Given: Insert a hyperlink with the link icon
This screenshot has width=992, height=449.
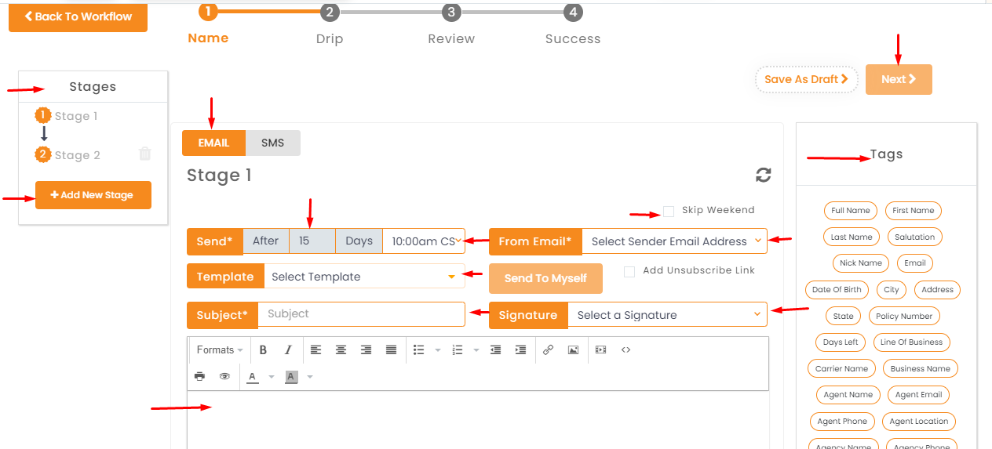Looking at the screenshot, I should [x=548, y=349].
